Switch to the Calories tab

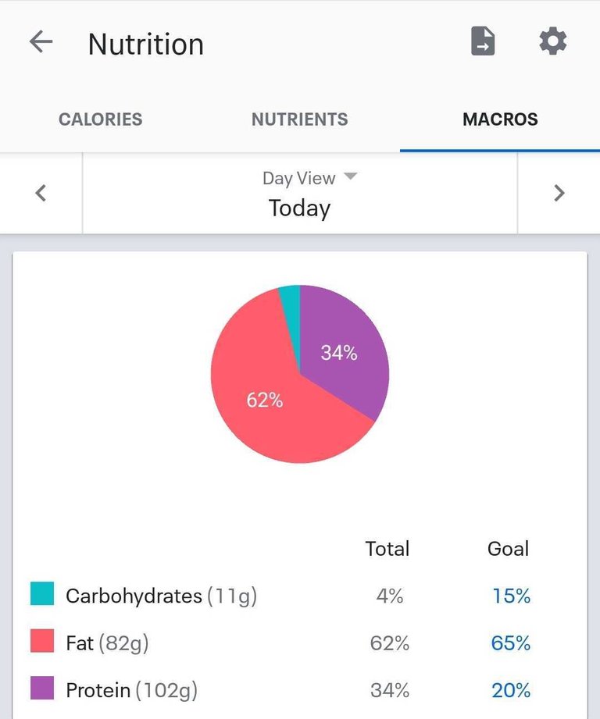point(101,119)
